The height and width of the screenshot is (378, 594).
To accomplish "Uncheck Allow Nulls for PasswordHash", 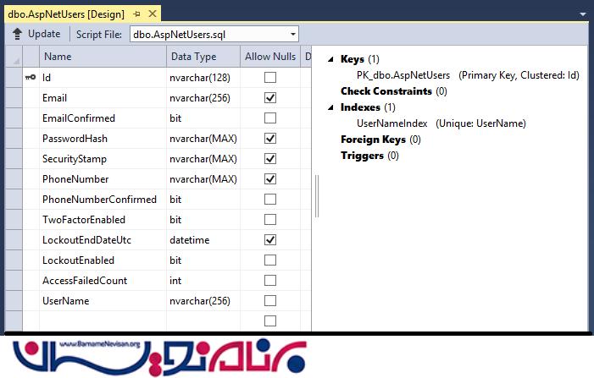I will pos(270,139).
